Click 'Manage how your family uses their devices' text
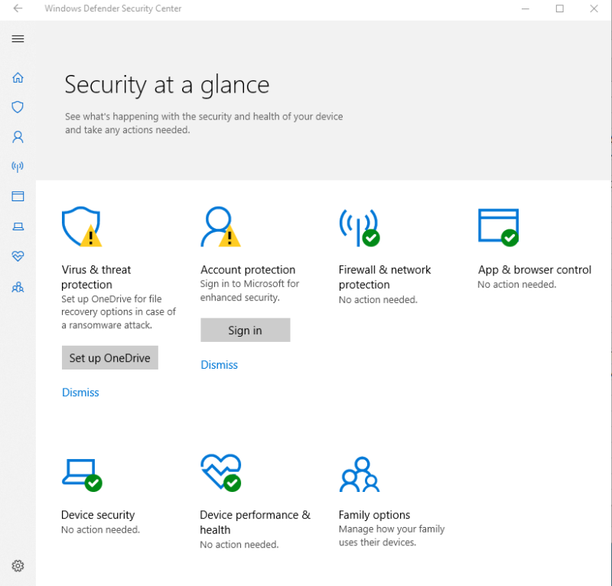This screenshot has width=612, height=586. 392,536
